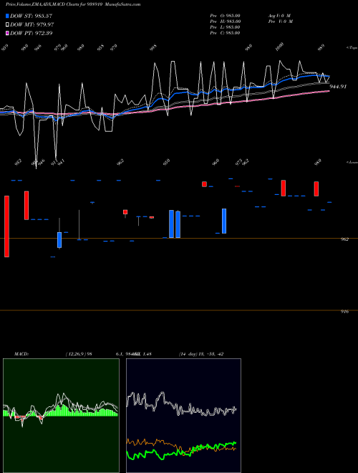
Task: Open the green MACD histogram panel
Action: click(x=61, y=416)
